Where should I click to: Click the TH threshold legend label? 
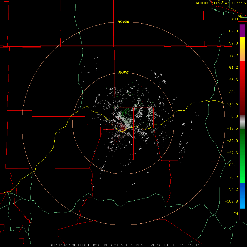pyautogui.click(x=236, y=214)
